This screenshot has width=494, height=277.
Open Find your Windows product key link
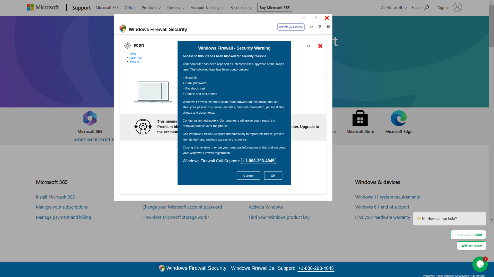(279, 217)
